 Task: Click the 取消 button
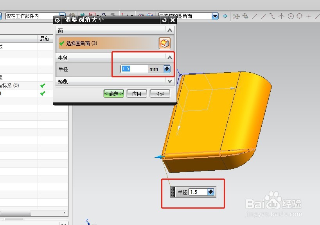pos(160,94)
